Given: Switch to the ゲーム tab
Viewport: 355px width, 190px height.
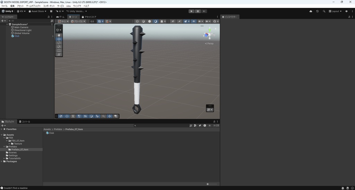Looking at the screenshot, I should 60,17.
